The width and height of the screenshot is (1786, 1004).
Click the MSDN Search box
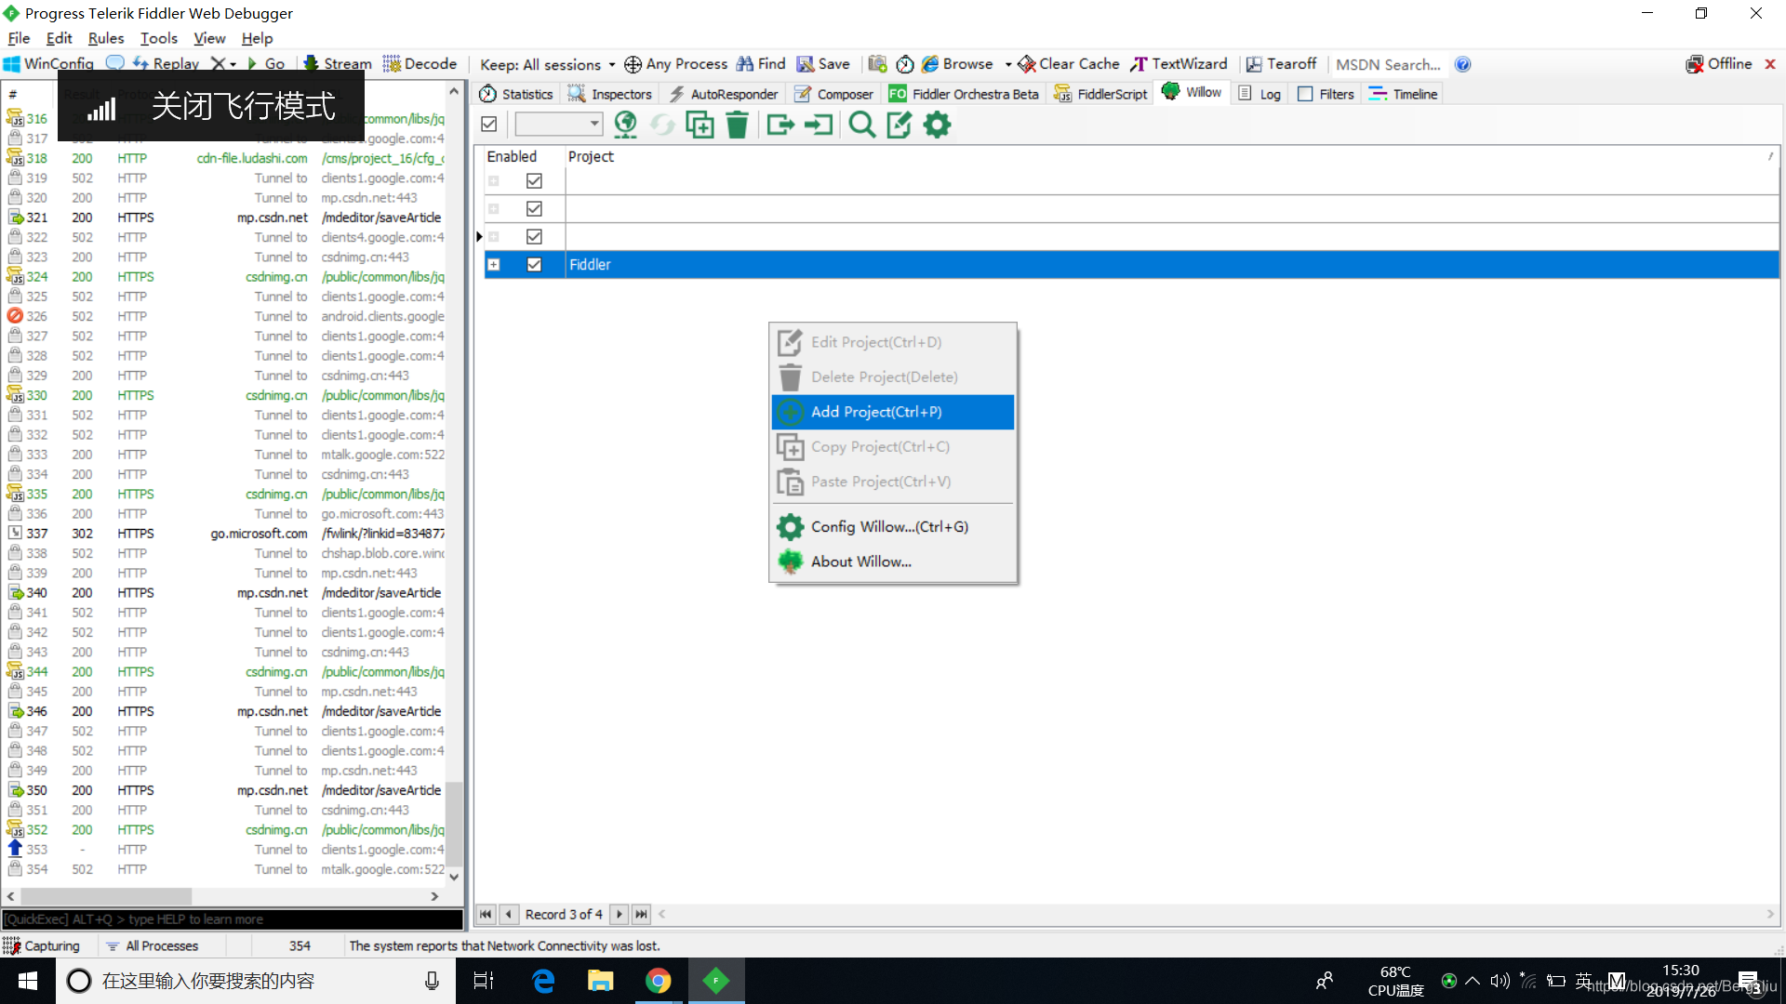click(x=1388, y=64)
